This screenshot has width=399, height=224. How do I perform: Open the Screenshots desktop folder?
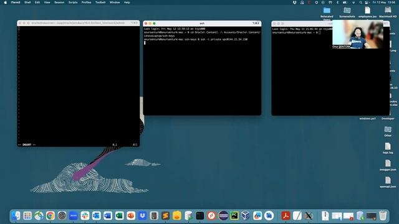pos(347,11)
